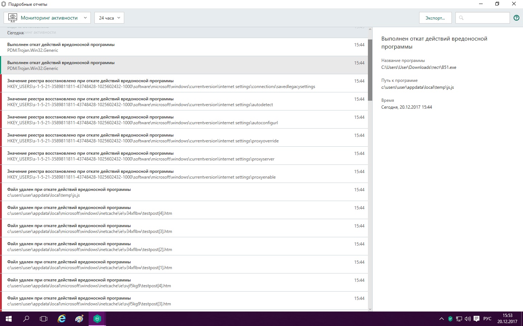Open taskbar search magnifier
This screenshot has height=326, width=523.
[x=26, y=319]
